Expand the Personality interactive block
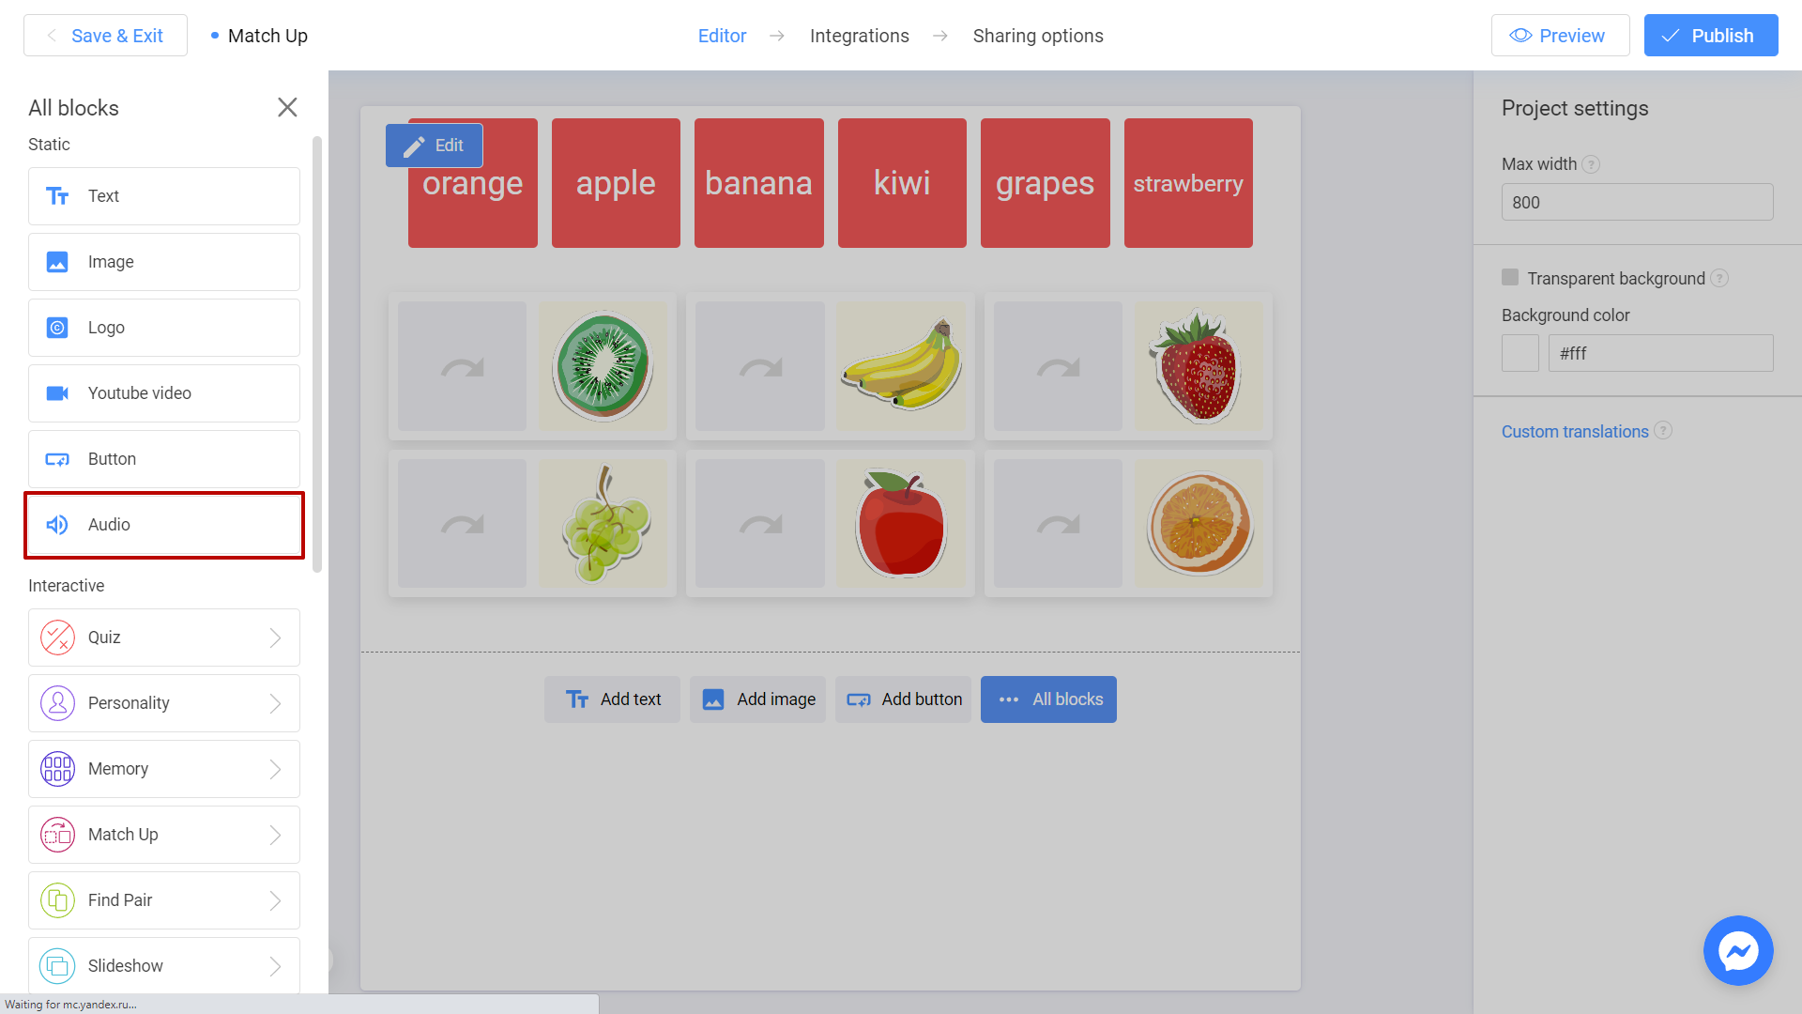Viewport: 1802px width, 1014px height. click(x=275, y=702)
